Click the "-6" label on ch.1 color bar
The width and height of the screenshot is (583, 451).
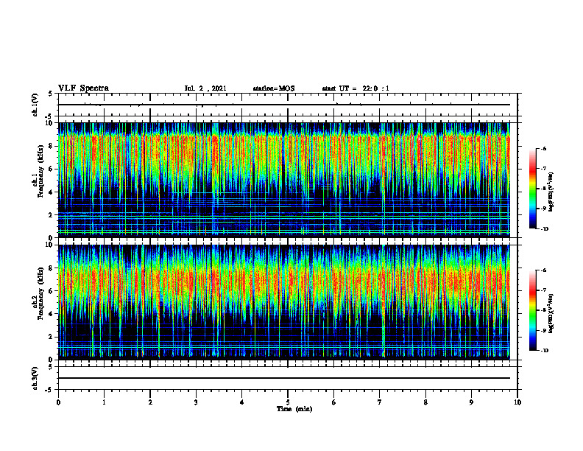pos(543,149)
